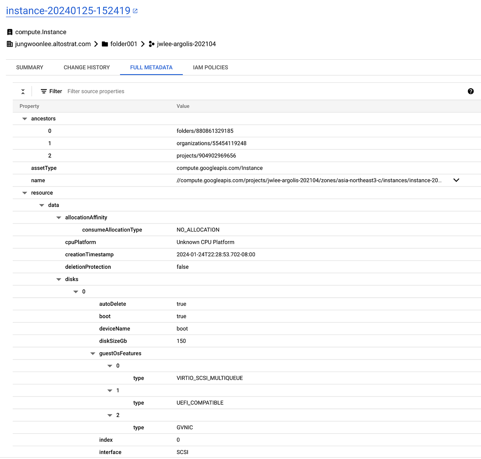This screenshot has height=459, width=481.
Task: Click the project icon beside jwlee-argolis-202104
Action: [x=152, y=44]
